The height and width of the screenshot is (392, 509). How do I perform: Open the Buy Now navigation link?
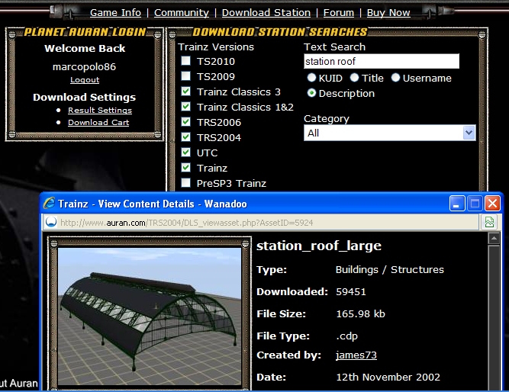click(388, 13)
